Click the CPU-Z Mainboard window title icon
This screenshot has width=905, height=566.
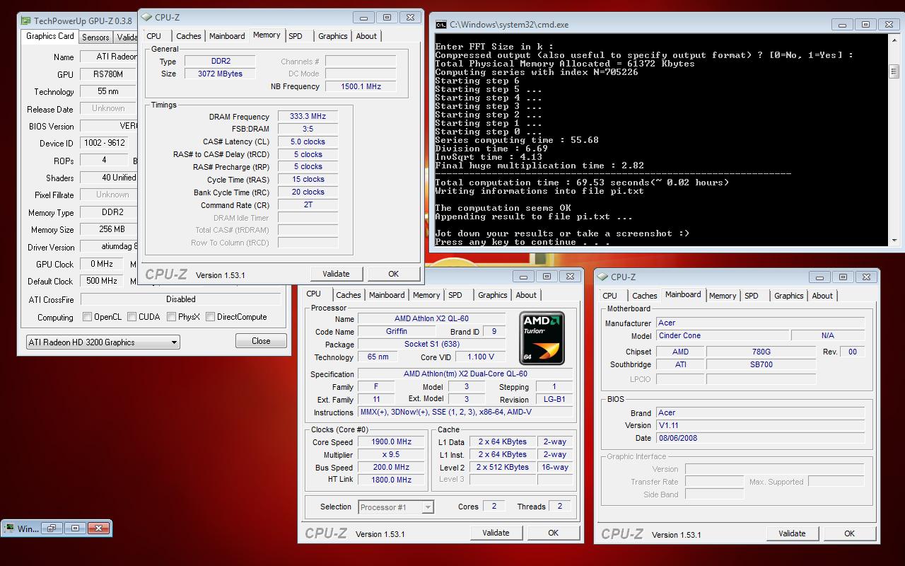click(x=603, y=277)
